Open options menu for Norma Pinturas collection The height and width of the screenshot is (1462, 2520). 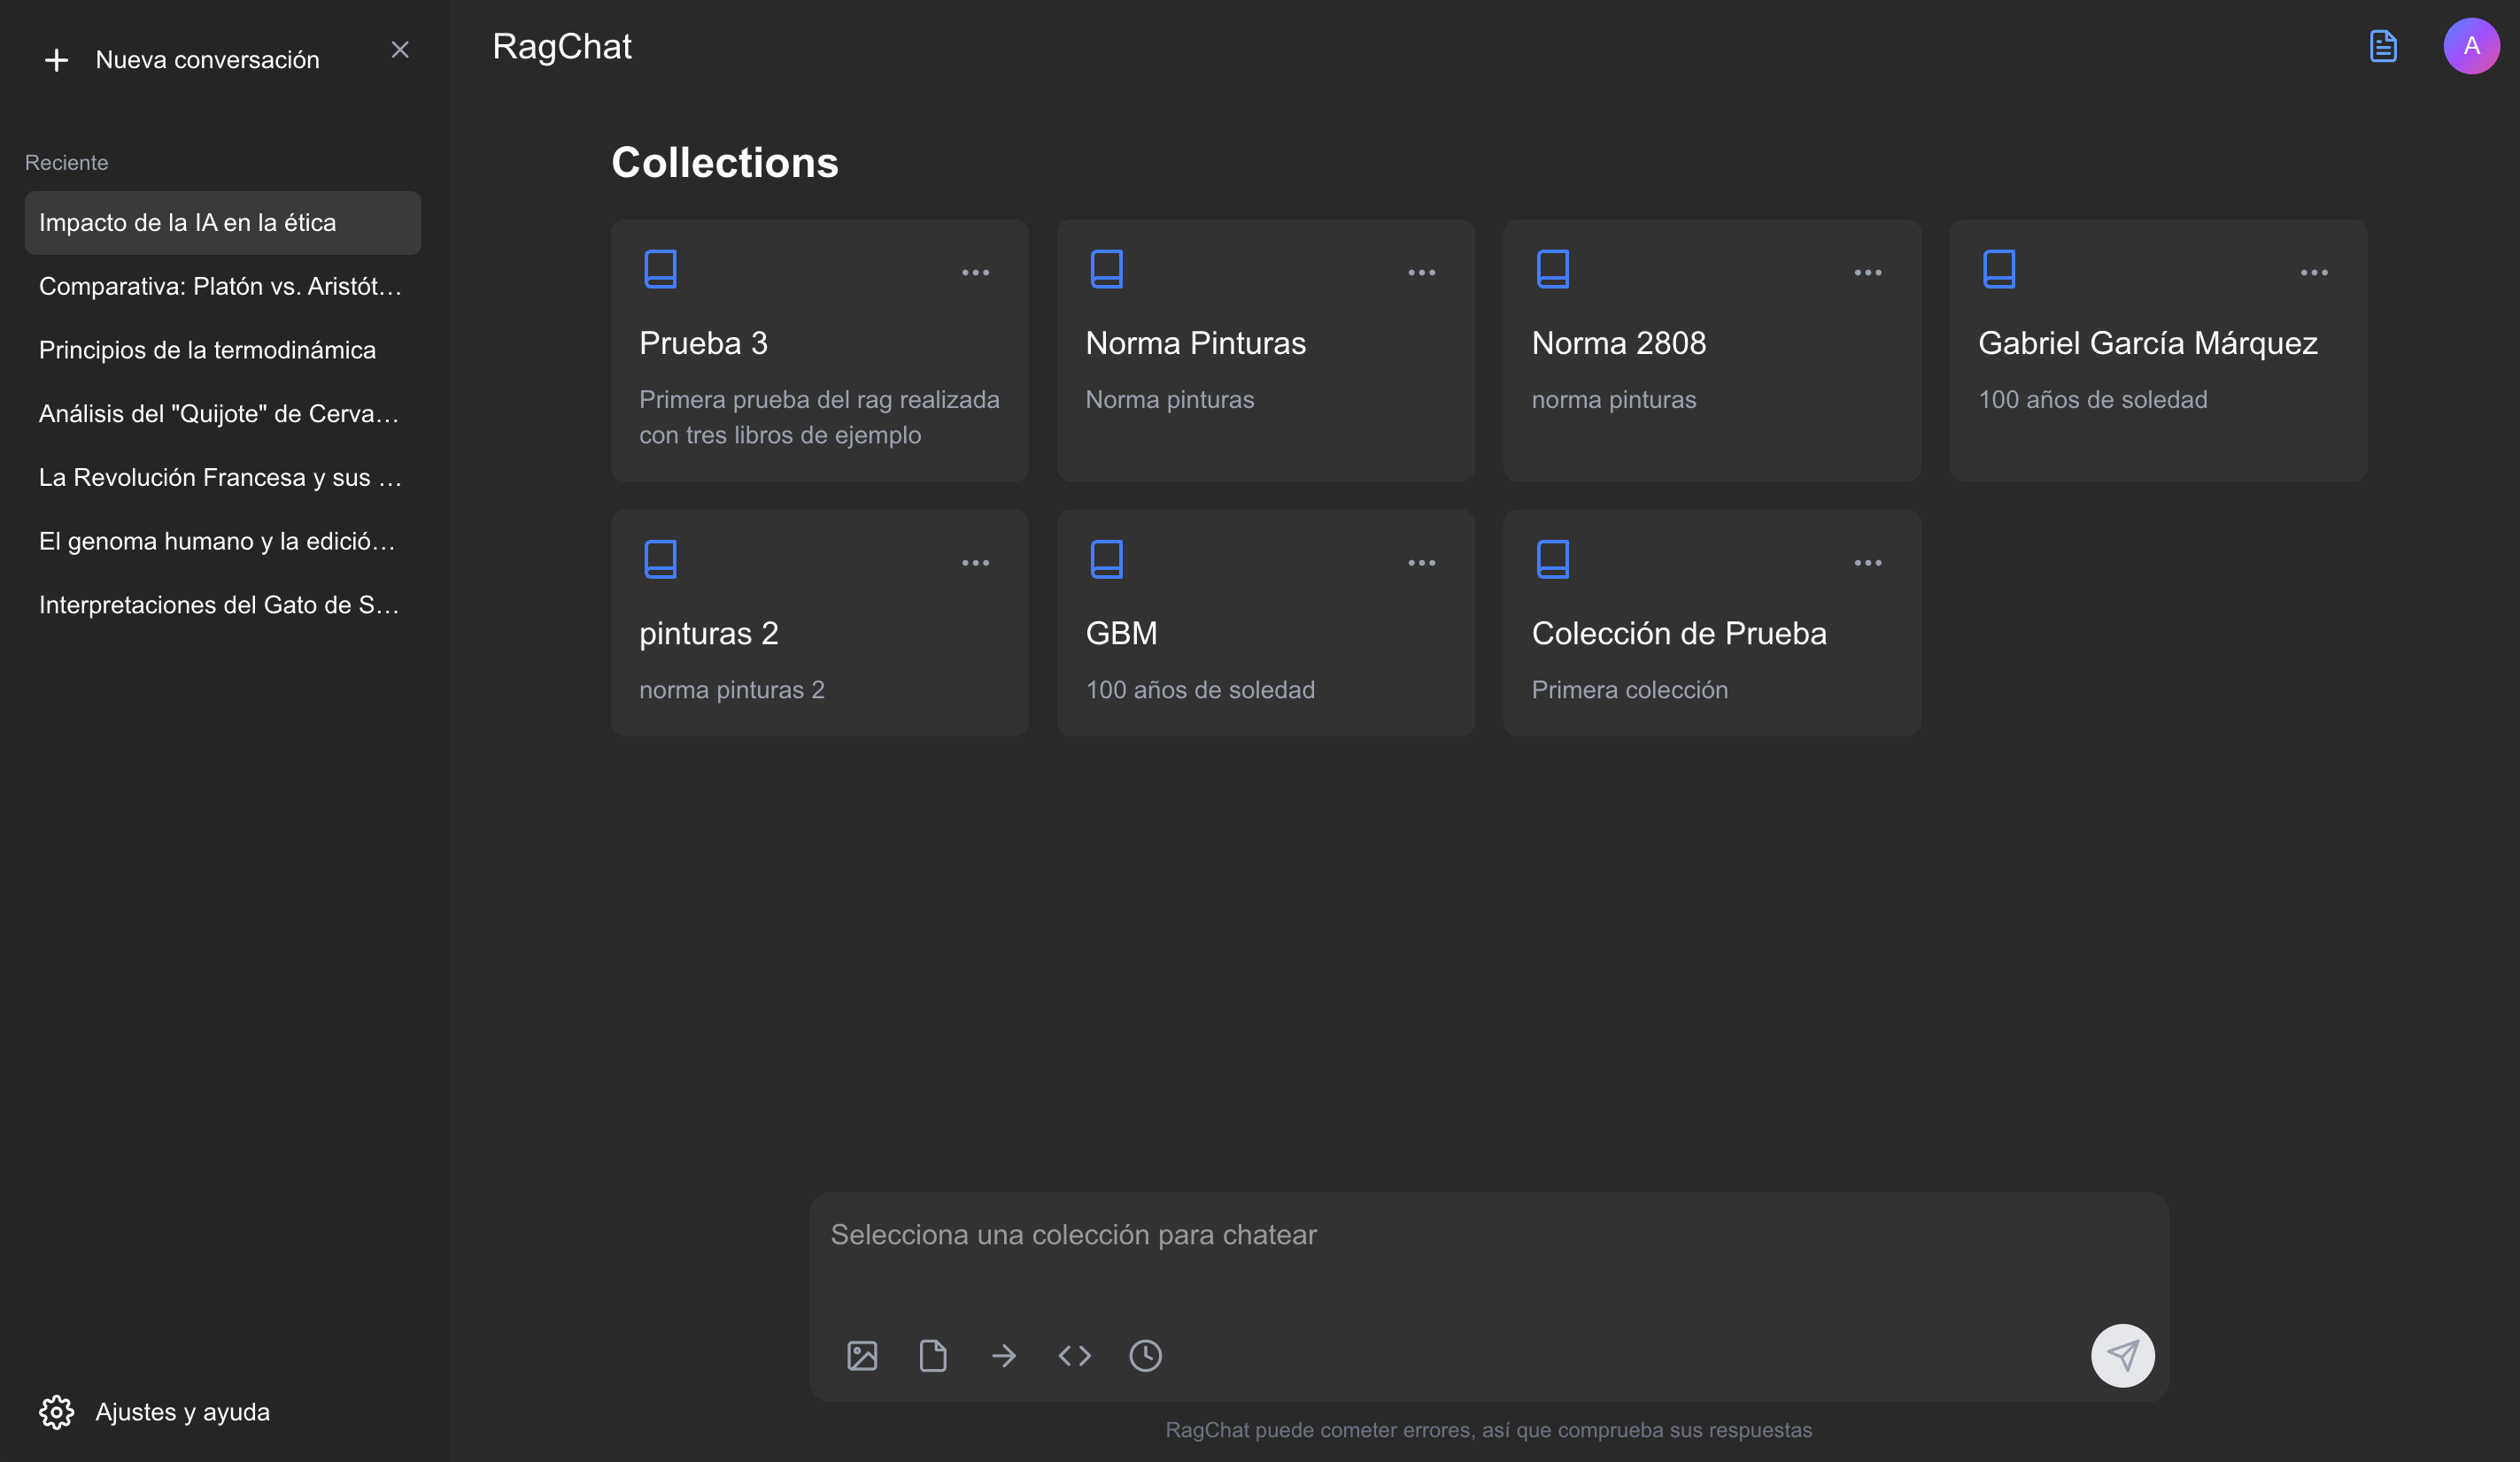coord(1421,272)
